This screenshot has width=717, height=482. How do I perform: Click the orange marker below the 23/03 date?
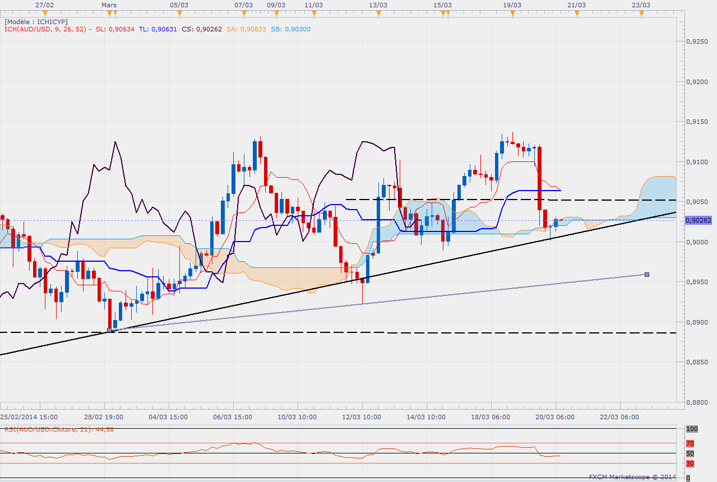[x=641, y=14]
